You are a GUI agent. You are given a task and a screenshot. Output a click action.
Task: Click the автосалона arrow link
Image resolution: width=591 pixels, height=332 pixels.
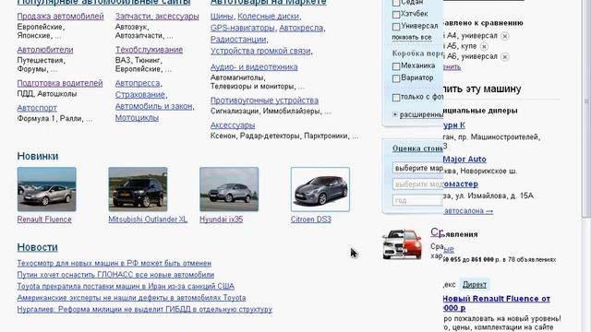pos(468,211)
